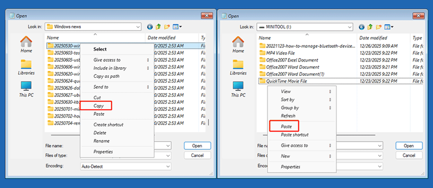The image size is (433, 188).
Task: Click the Back arrow icon in right Open dialog
Action: (362, 27)
